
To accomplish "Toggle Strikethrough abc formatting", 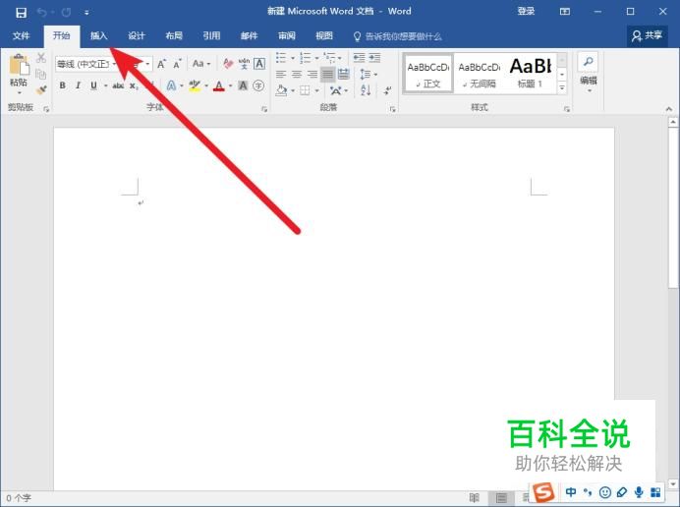I will click(118, 85).
